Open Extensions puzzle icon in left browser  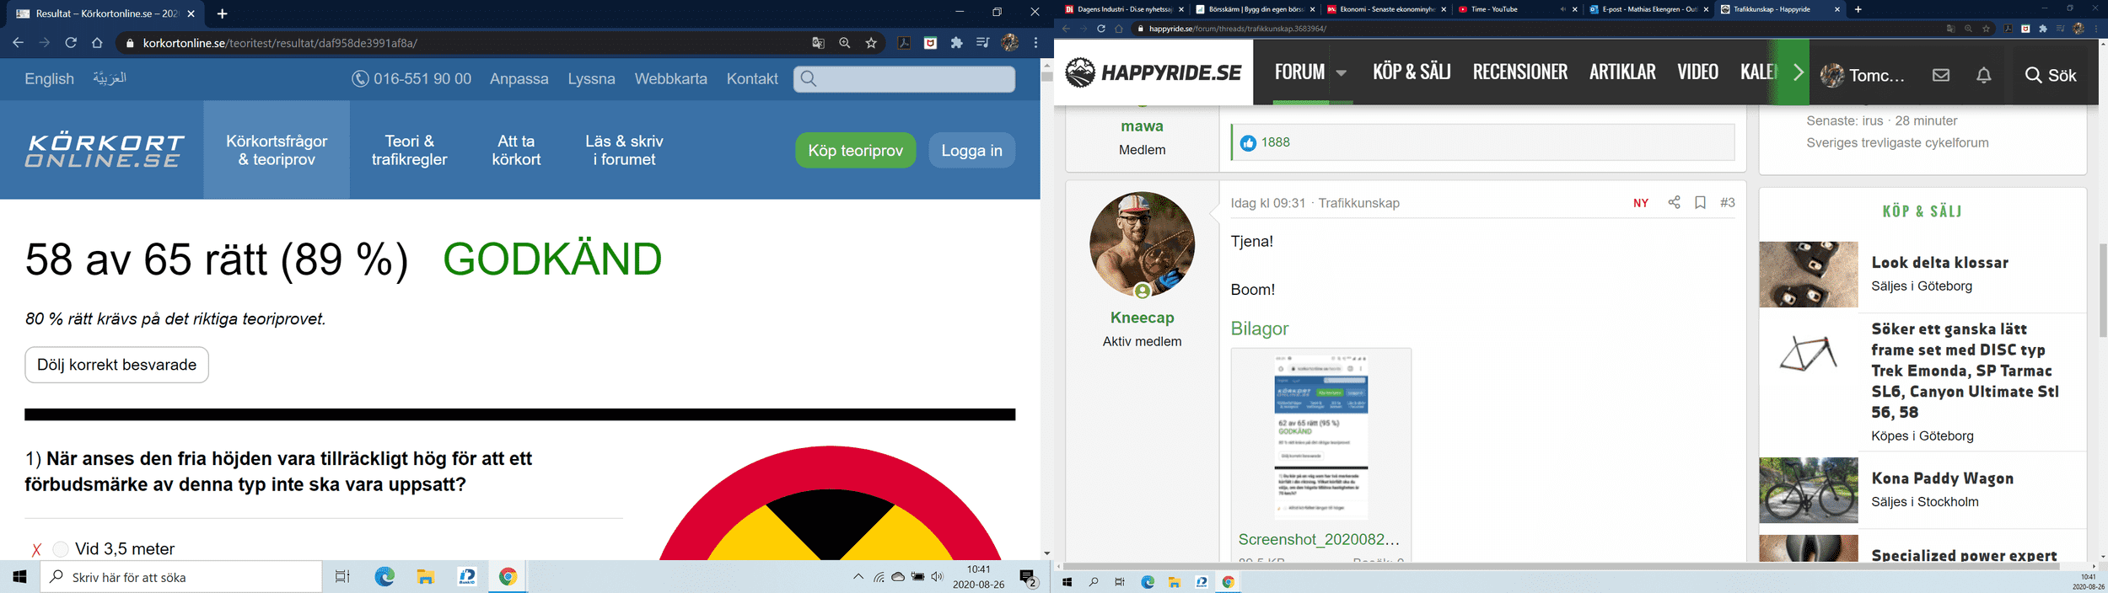point(956,43)
